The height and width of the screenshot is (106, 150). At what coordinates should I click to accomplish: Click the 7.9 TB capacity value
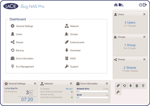[x=106, y=89]
